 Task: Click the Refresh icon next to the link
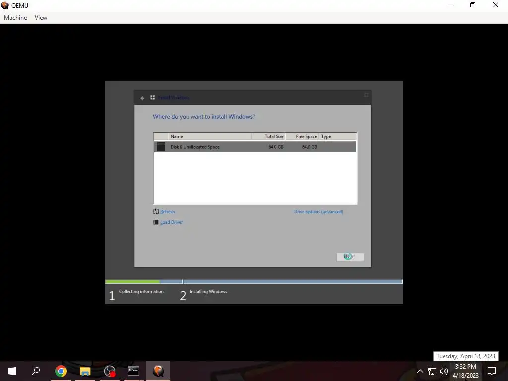156,211
